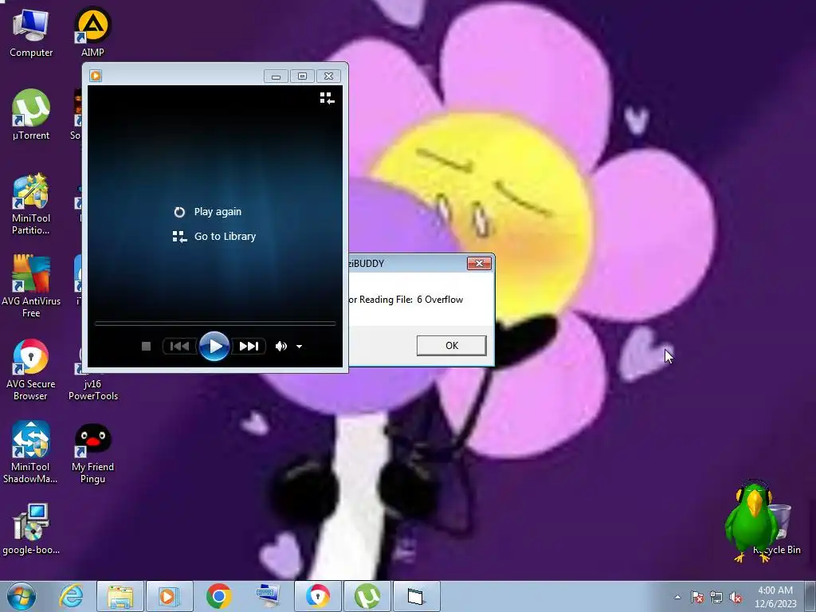The width and height of the screenshot is (816, 612).
Task: Click the green parrot desktop buddy
Action: pos(751,520)
